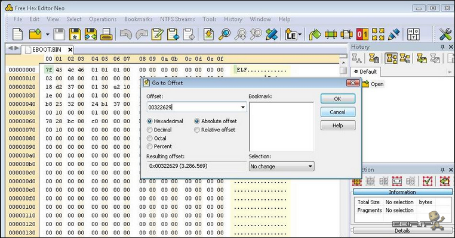455x238 pixels.
Task: Select the Absolute offset radio button
Action: click(197, 121)
